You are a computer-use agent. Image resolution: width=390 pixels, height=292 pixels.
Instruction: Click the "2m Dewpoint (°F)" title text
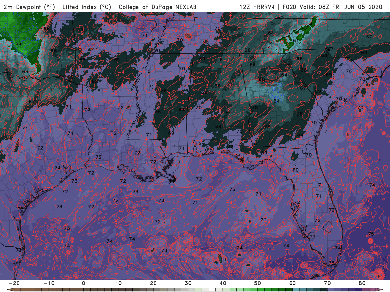tap(29, 7)
